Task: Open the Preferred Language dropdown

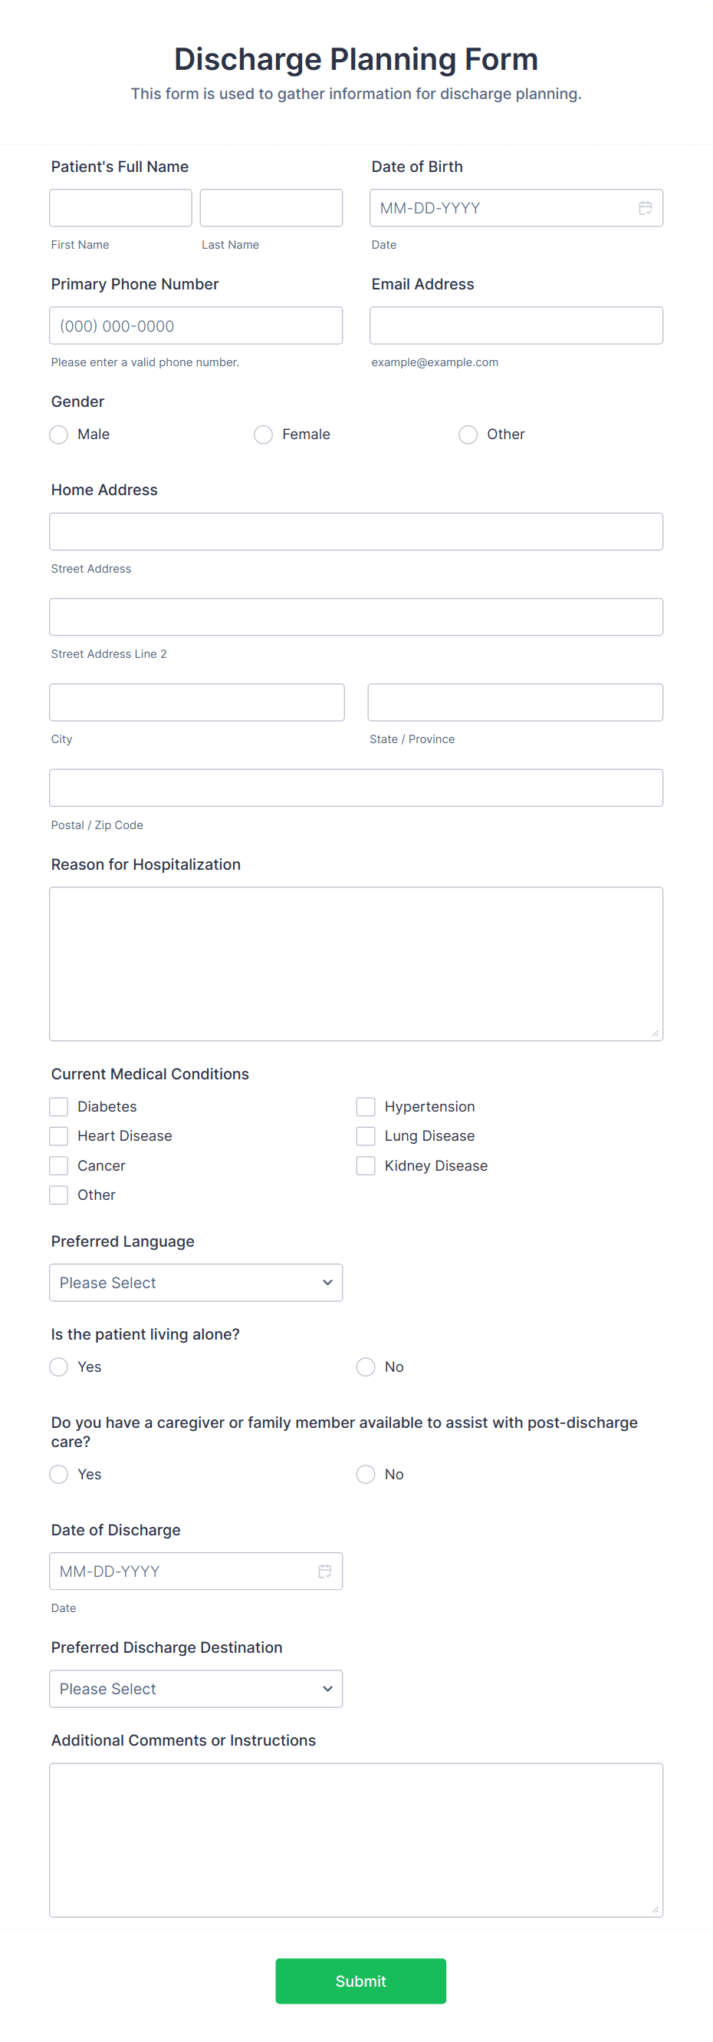Action: [x=195, y=1282]
